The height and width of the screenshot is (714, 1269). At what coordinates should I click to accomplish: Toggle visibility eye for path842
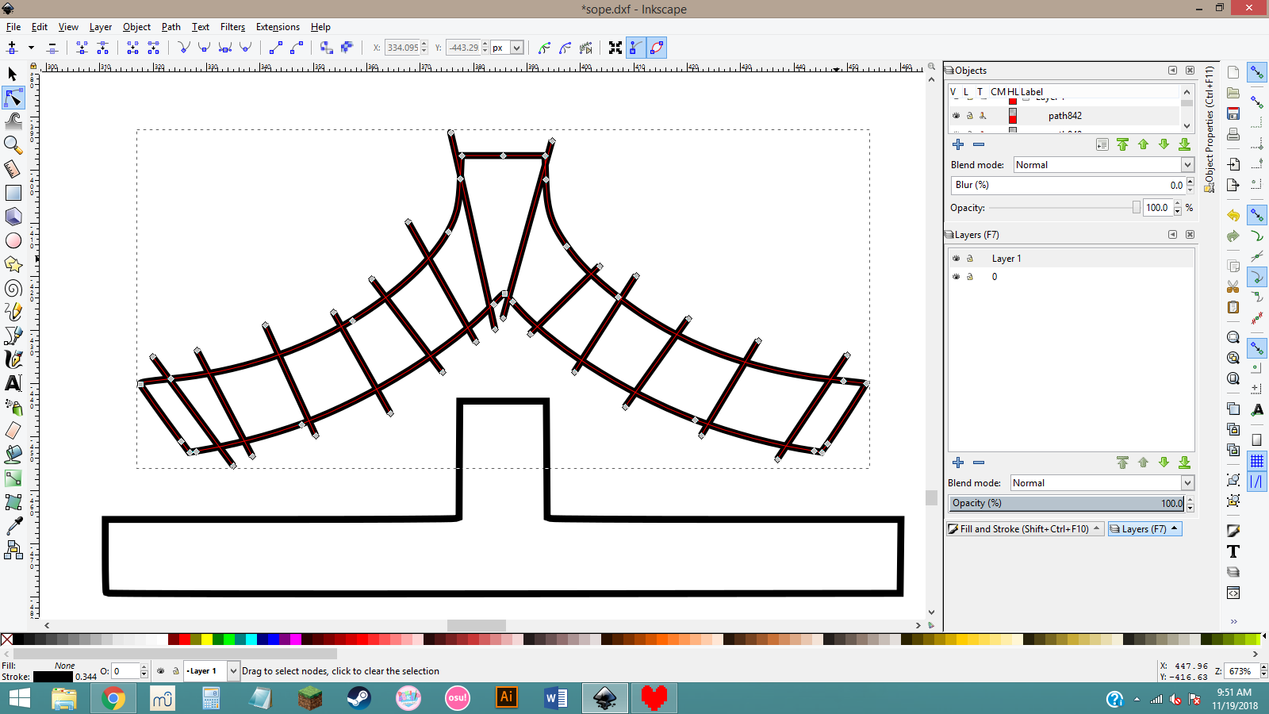pyautogui.click(x=956, y=116)
